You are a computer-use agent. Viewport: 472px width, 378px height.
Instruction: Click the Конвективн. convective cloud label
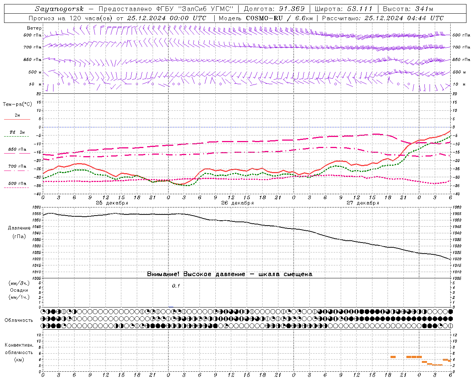coord(19,345)
